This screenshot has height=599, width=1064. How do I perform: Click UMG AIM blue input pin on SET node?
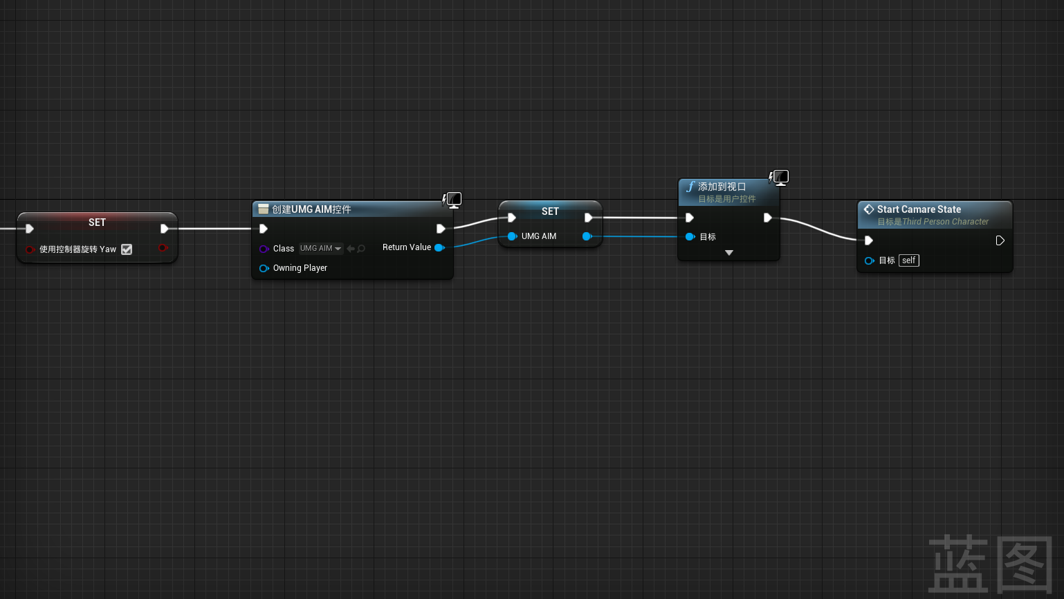click(512, 236)
